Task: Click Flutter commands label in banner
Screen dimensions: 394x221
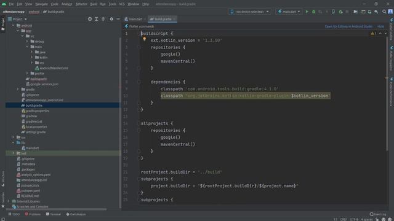Action: tap(142, 26)
